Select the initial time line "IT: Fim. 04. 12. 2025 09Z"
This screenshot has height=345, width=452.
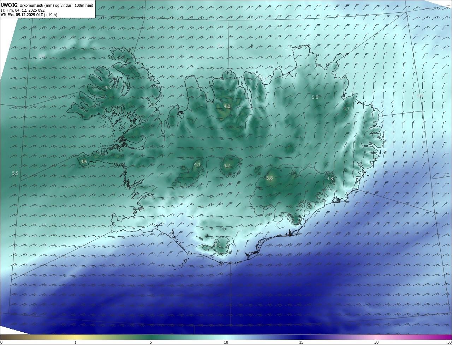coord(23,10)
